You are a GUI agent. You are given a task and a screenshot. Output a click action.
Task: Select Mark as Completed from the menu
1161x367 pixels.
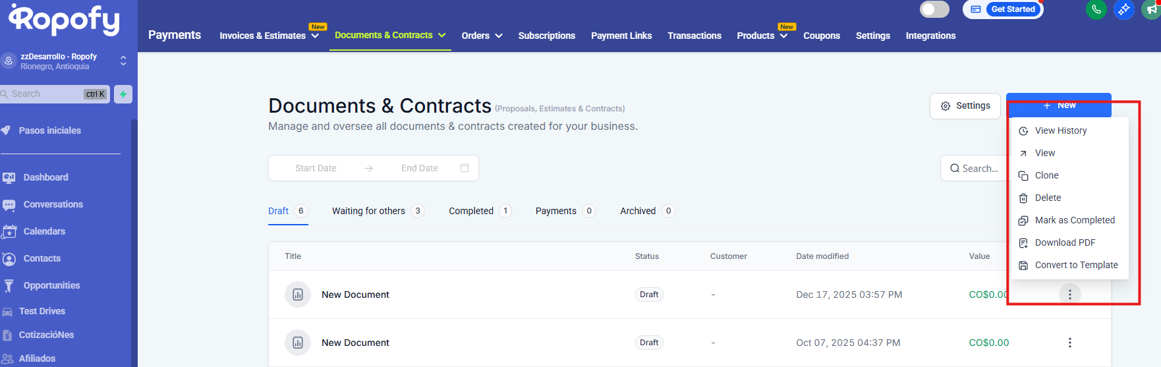1074,220
